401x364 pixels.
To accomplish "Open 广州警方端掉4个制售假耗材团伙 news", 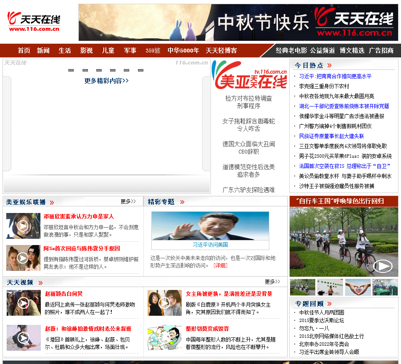I will [x=335, y=126].
